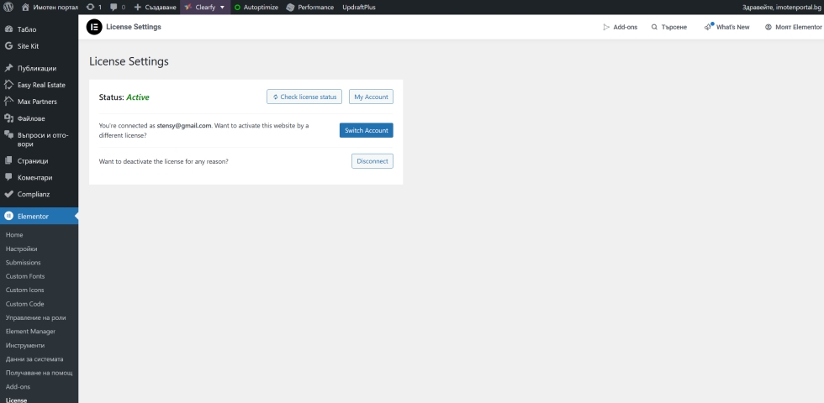The height and width of the screenshot is (403, 824).
Task: Open Complianz in the sidebar
Action: (x=34, y=194)
